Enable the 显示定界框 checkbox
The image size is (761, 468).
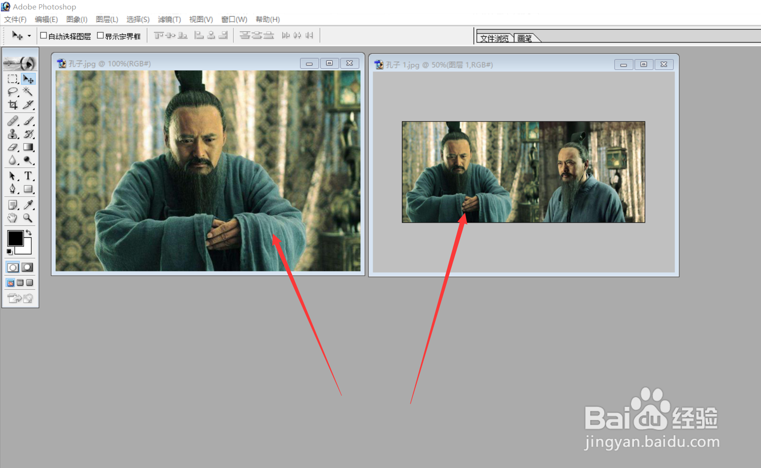[100, 35]
